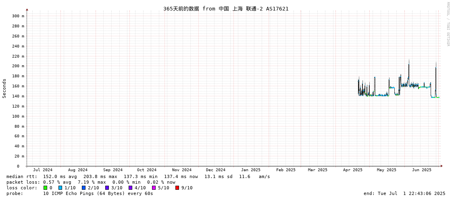Image resolution: width=452 pixels, height=199 pixels.
Task: Click the 'Oct 2024' x-axis label
Action: (147, 170)
